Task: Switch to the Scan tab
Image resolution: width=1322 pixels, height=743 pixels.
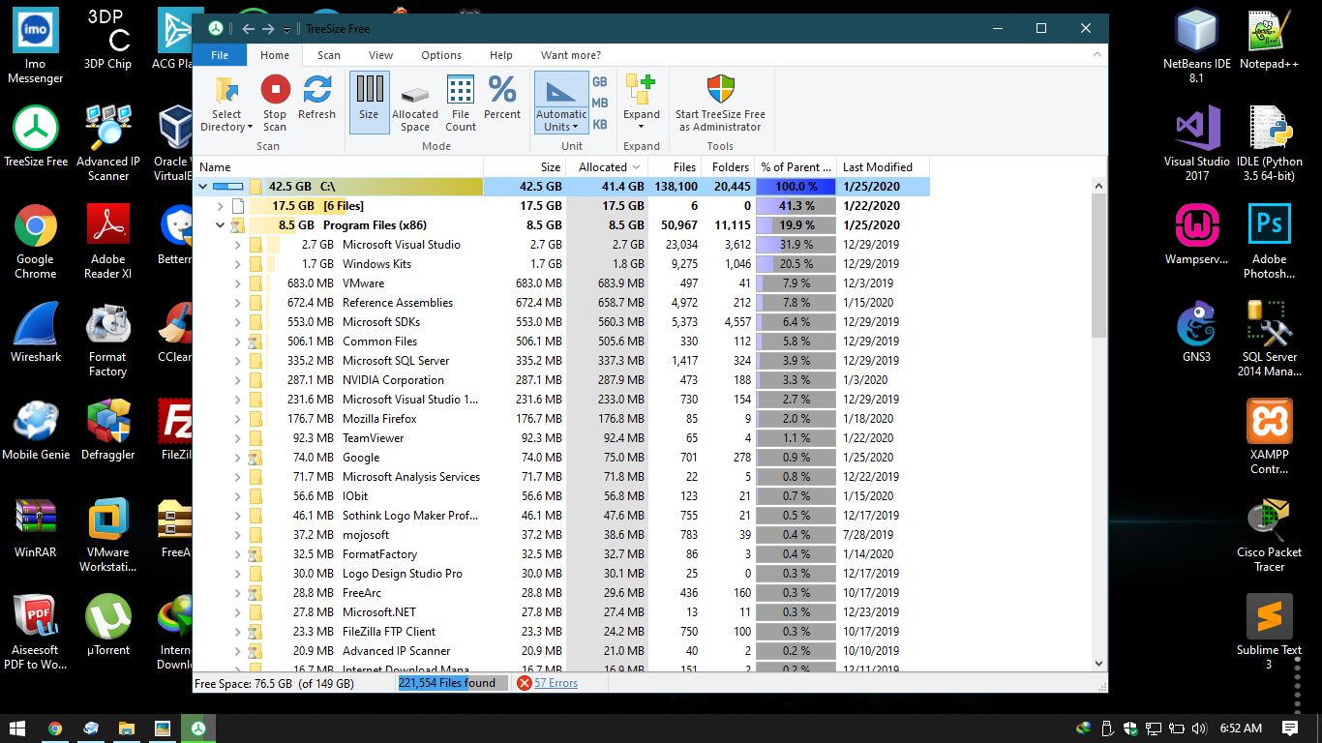Action: 329,55
